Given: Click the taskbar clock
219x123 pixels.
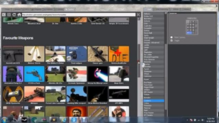Looking at the screenshot, I should click(x=211, y=120).
